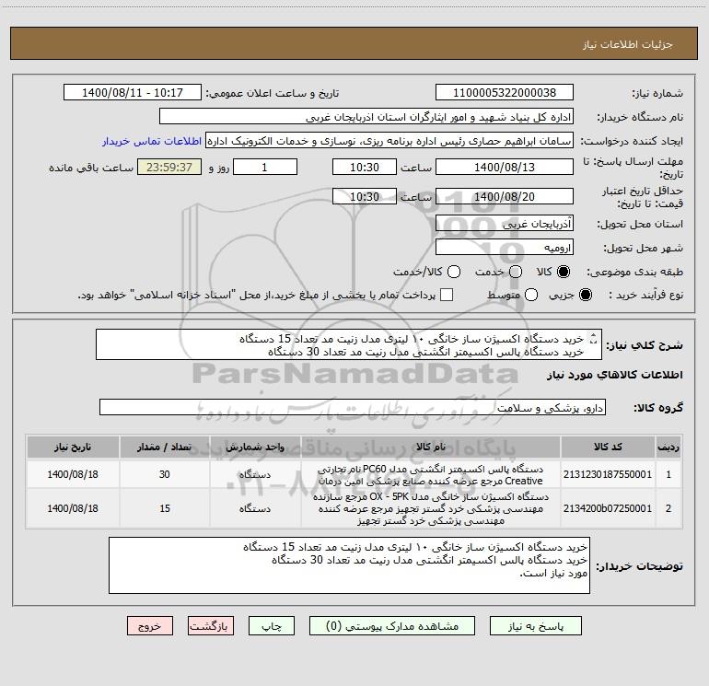Click quantity 30 in row 1
The height and width of the screenshot is (686, 709).
165,474
